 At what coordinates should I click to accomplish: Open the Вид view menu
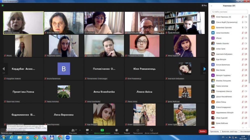click(204, 5)
